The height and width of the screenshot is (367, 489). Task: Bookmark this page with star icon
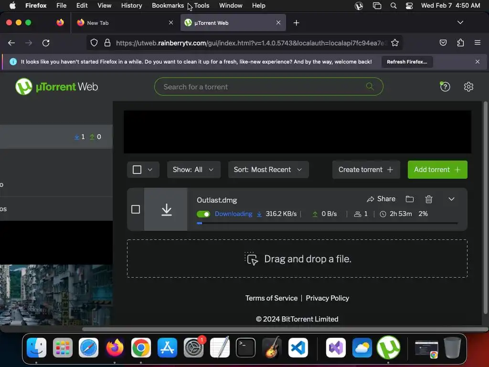395,43
